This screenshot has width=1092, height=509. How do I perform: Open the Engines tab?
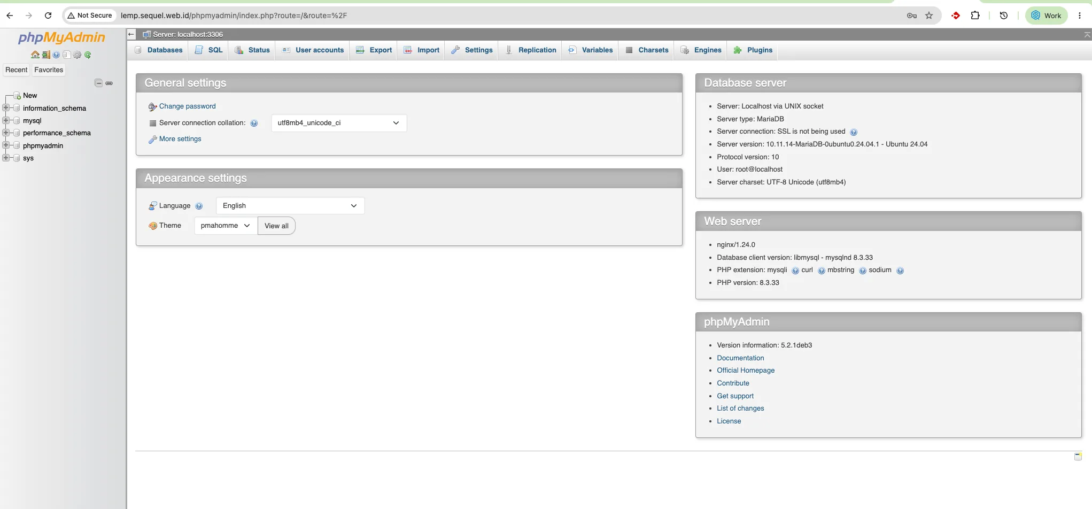click(x=701, y=50)
